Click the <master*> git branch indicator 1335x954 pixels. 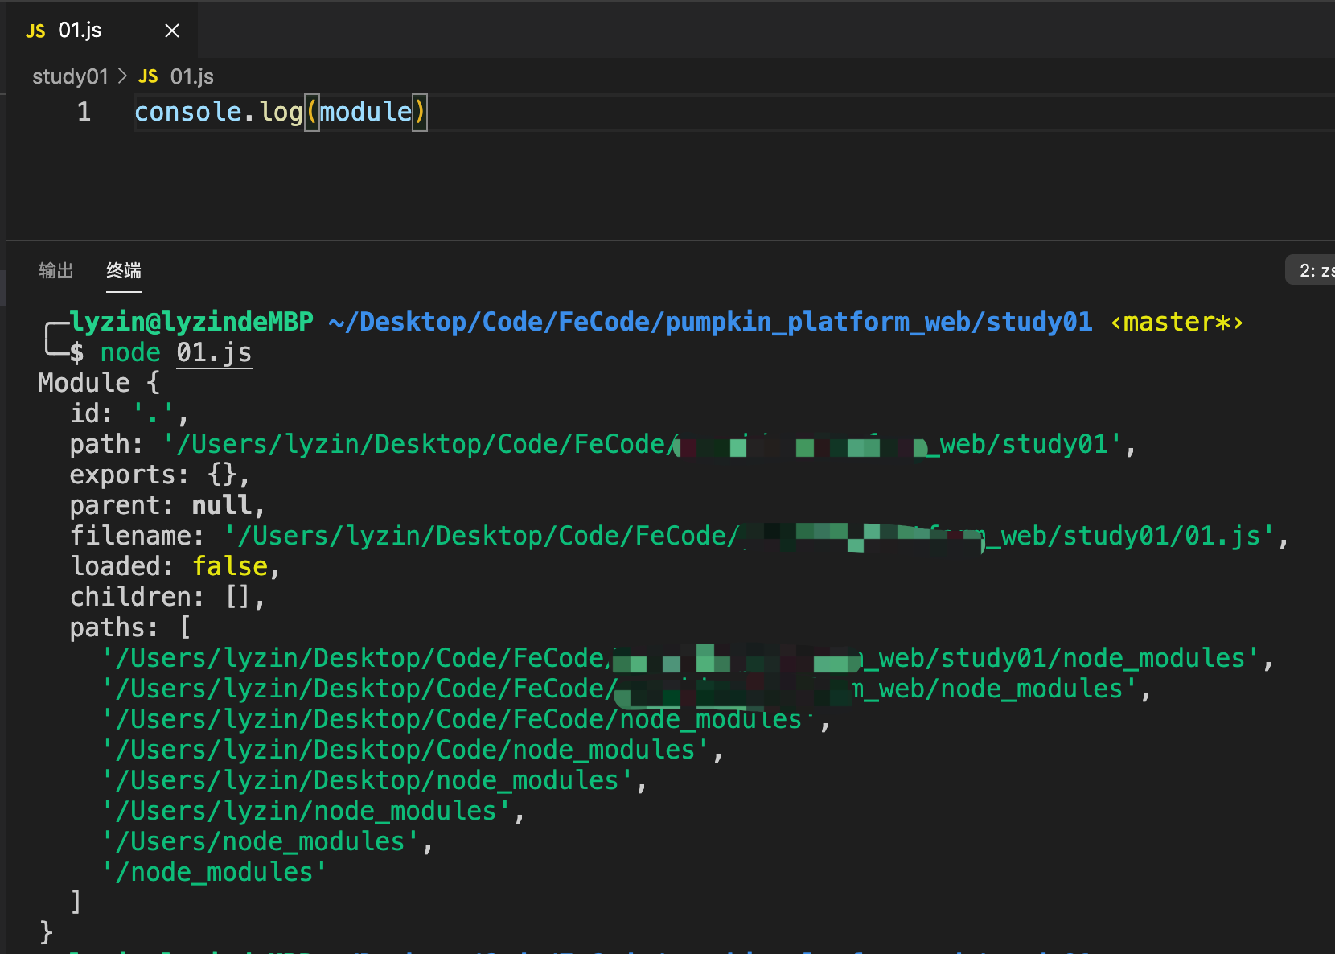[1177, 322]
